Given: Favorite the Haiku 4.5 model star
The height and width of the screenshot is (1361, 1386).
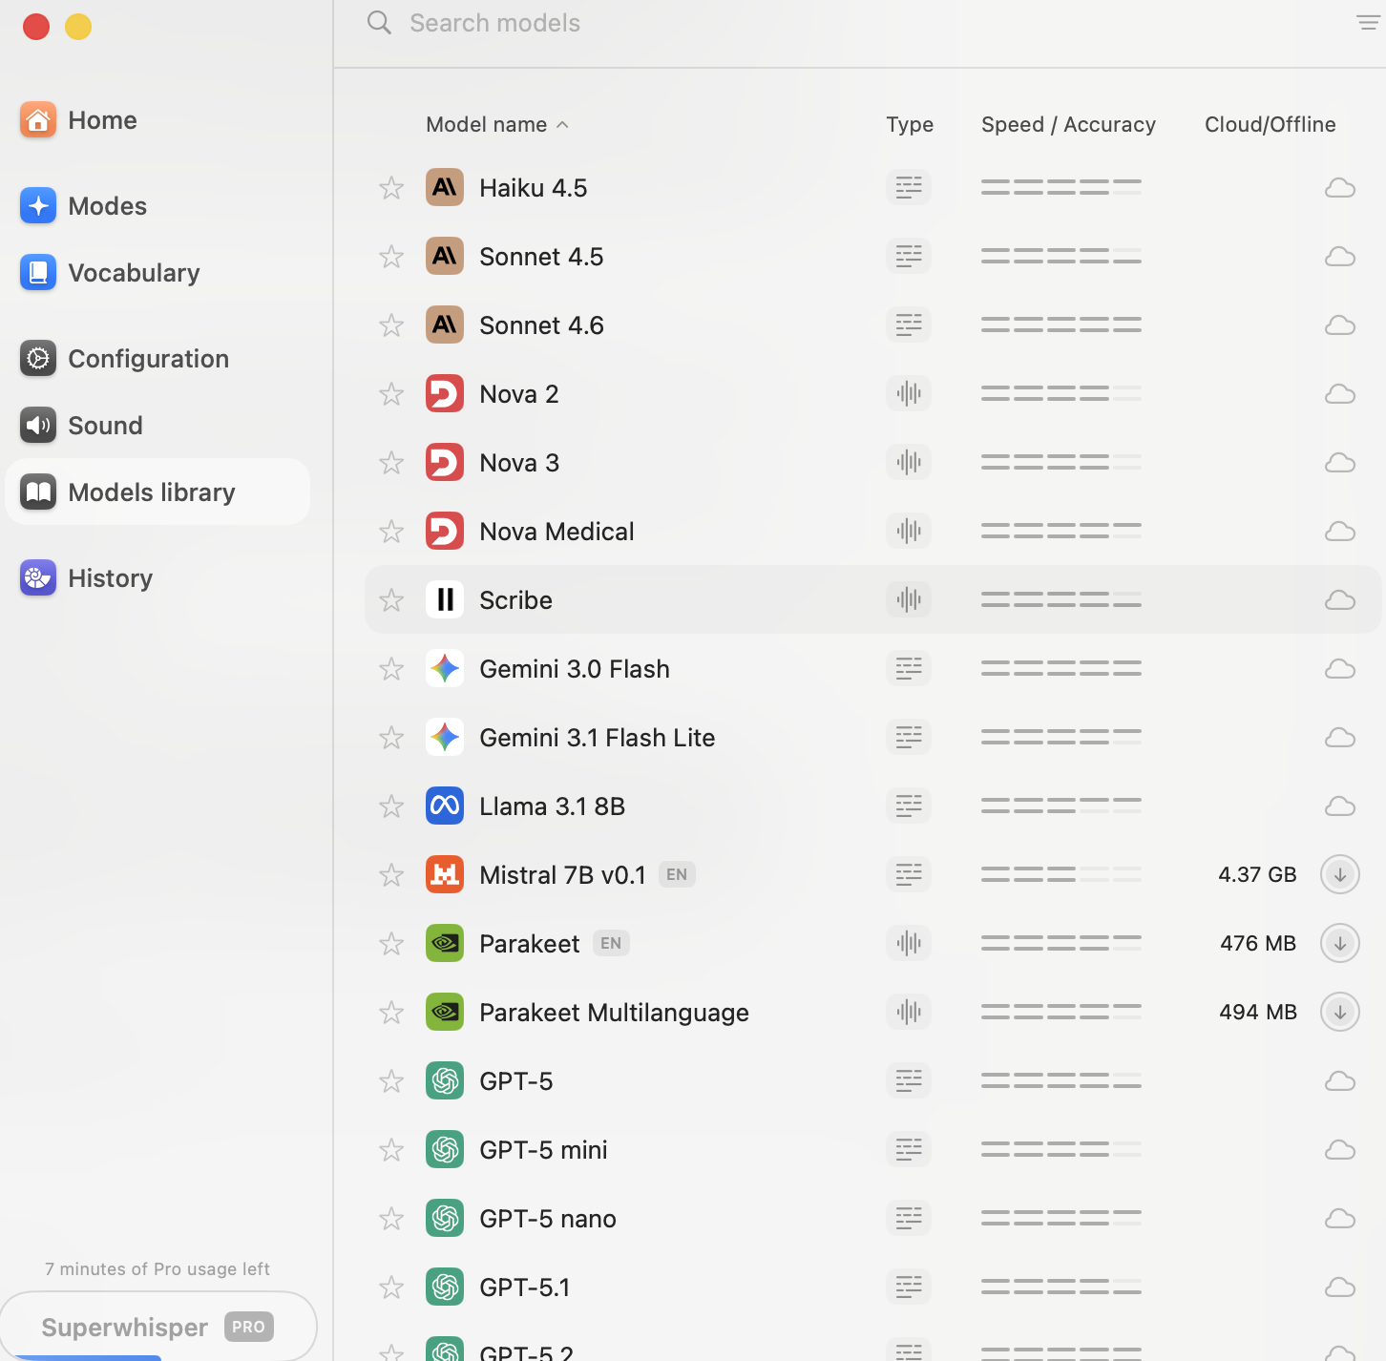Looking at the screenshot, I should (391, 188).
